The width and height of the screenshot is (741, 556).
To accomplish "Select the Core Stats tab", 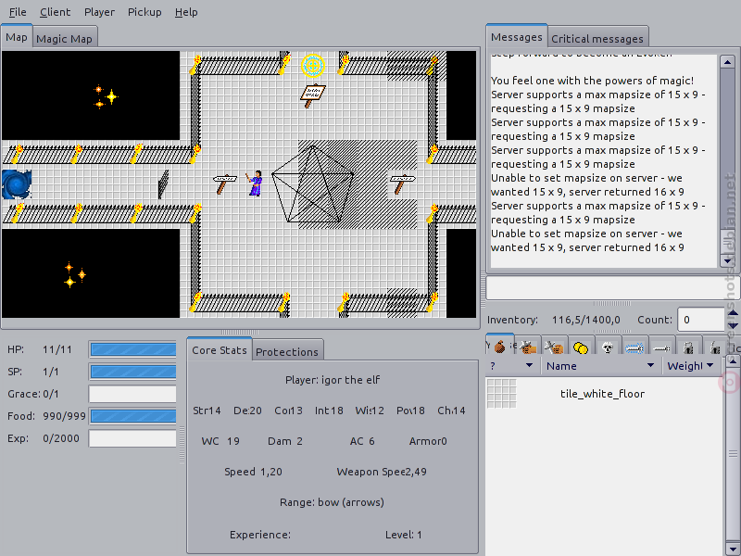I will (x=220, y=350).
